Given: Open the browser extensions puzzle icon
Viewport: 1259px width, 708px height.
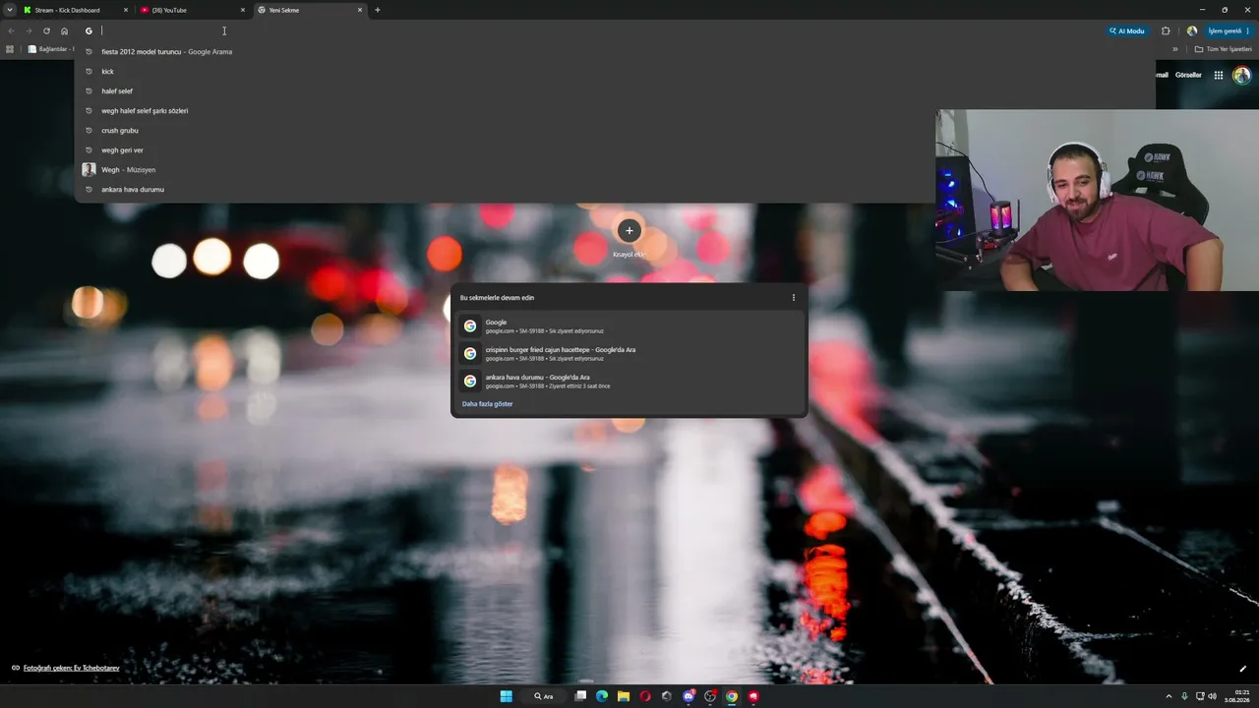Looking at the screenshot, I should [1166, 30].
